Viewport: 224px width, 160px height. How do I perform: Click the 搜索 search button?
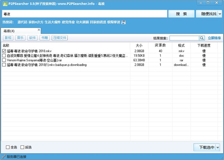181,14
